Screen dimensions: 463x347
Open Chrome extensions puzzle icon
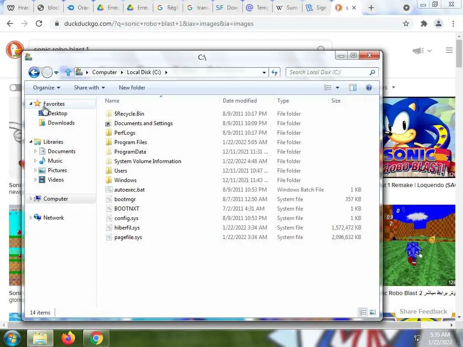(x=424, y=23)
